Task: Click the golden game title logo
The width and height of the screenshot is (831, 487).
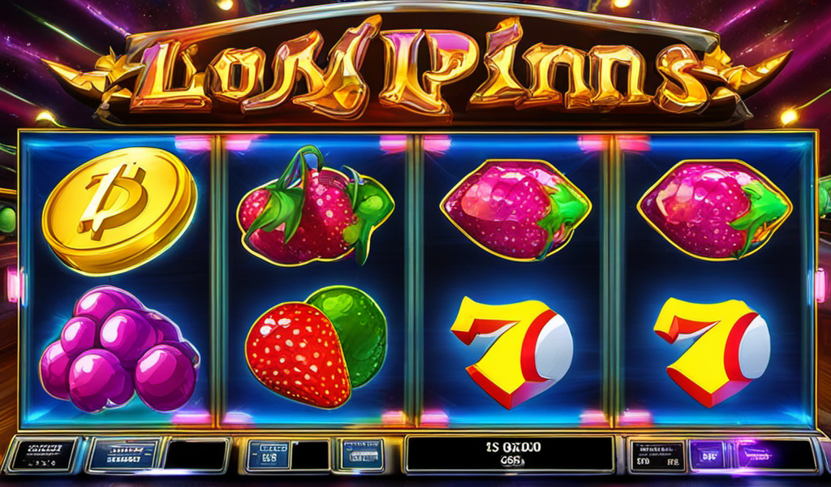Action: [x=416, y=69]
